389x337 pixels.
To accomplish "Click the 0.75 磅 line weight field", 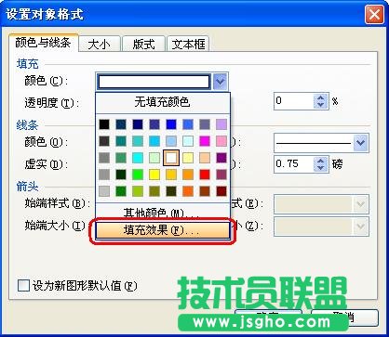I will [x=294, y=163].
